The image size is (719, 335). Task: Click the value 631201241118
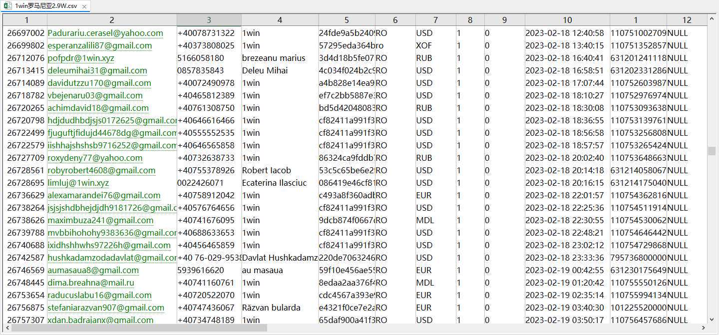[638, 58]
